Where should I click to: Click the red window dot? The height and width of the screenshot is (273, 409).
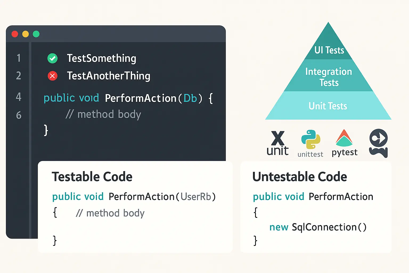point(15,34)
